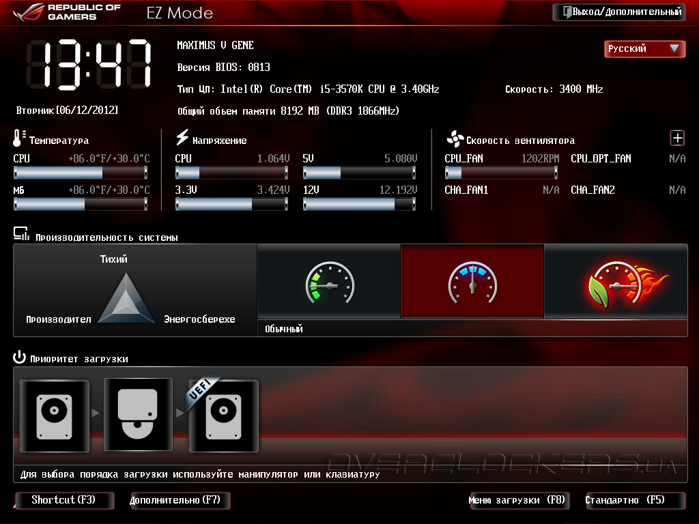Click the CPU_OPT_FAN N/A value
Image resolution: width=699 pixels, height=524 pixels.
tap(677, 158)
